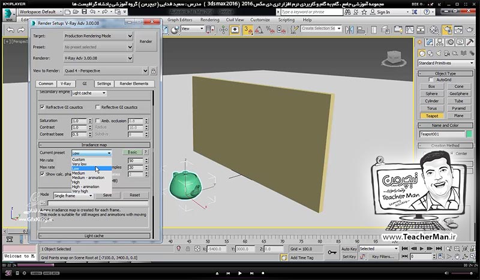The width and height of the screenshot is (480, 280).
Task: Click the Key Filters button
Action: click(x=383, y=257)
